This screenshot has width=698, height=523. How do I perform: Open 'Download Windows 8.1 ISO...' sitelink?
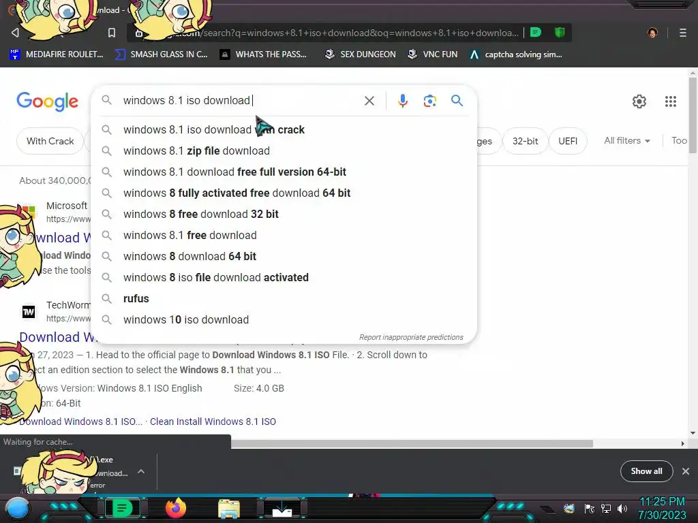coord(80,422)
